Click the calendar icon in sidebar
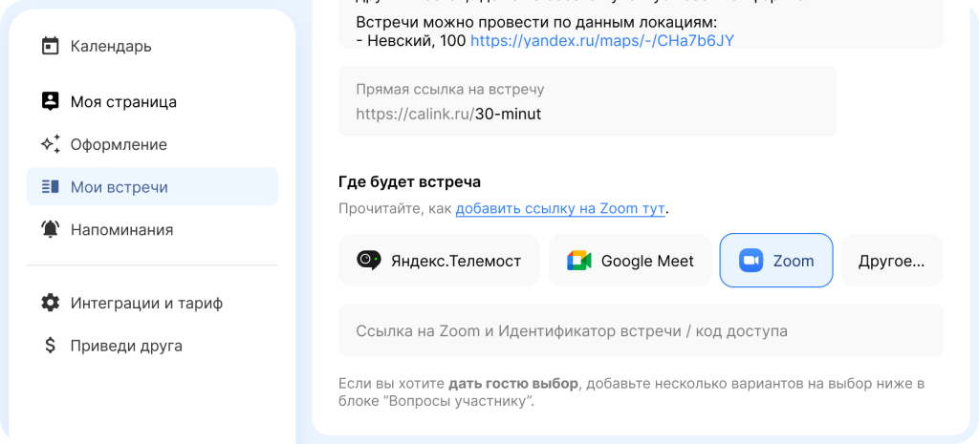Viewport: 979px width, 444px height. [x=51, y=46]
